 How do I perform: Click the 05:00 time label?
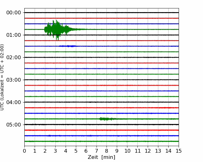pos(14,125)
